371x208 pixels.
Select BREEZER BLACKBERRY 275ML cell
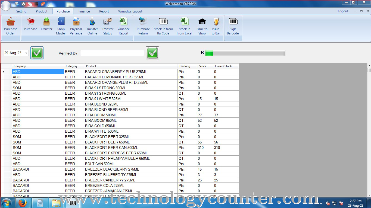tap(131, 169)
